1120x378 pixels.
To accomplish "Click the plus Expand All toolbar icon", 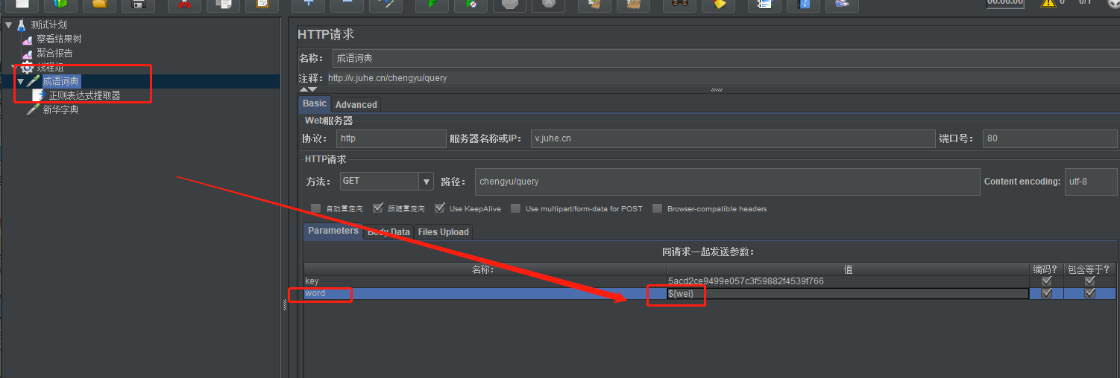I will coord(308,4).
